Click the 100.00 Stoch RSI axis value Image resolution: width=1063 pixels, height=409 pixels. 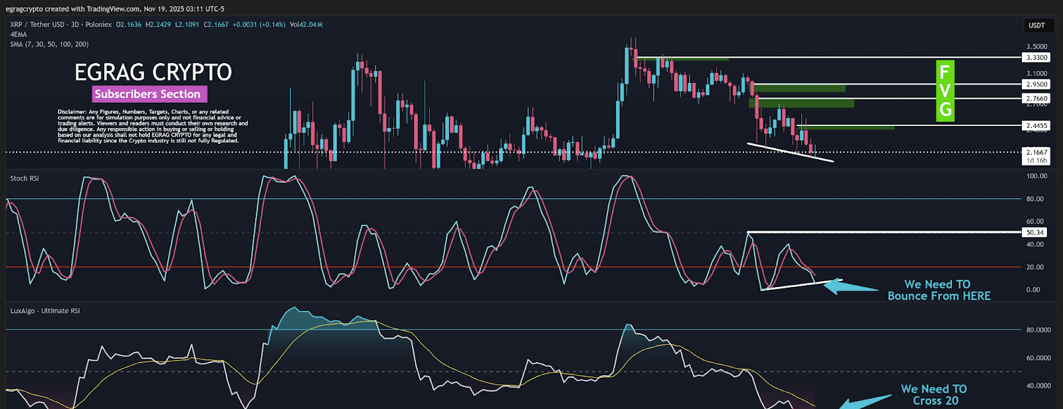click(1036, 176)
